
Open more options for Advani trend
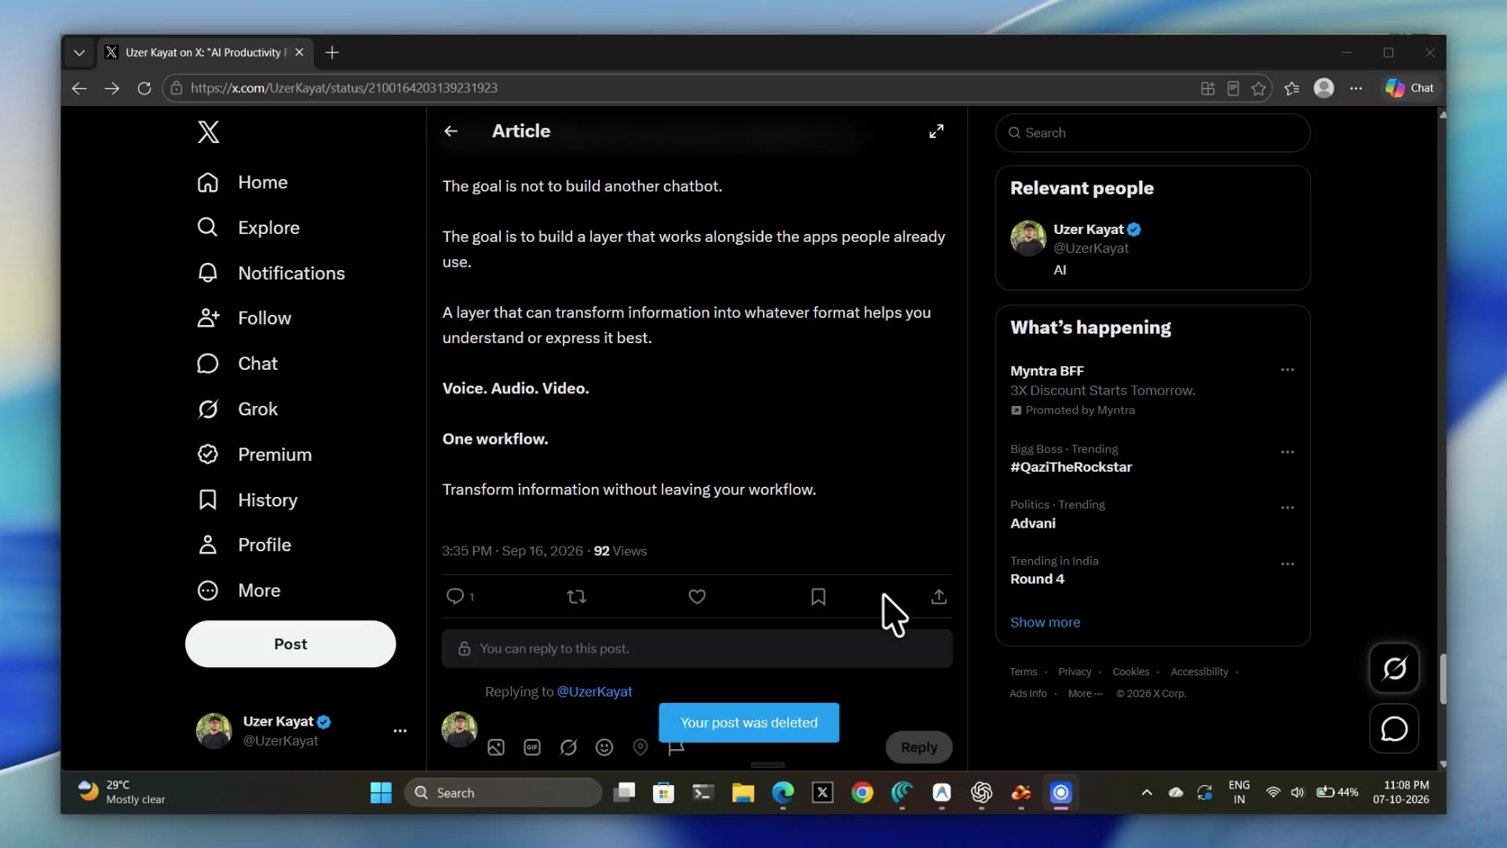point(1287,508)
